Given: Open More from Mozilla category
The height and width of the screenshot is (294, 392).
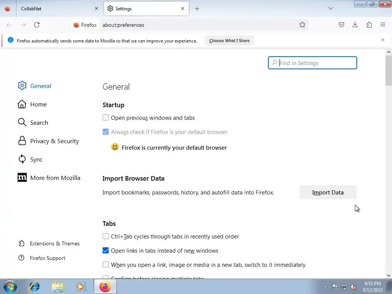Looking at the screenshot, I should coord(49,178).
